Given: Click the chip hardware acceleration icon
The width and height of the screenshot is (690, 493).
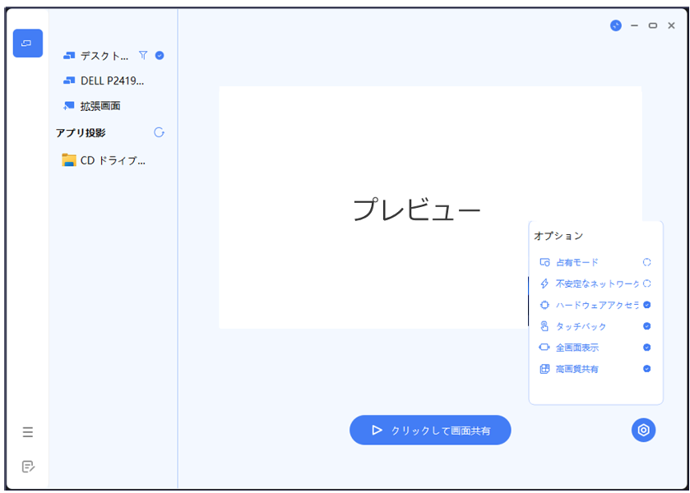Looking at the screenshot, I should point(544,305).
